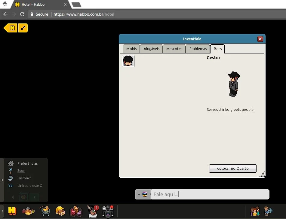Expand the chat style dropdown arrow

139,194
